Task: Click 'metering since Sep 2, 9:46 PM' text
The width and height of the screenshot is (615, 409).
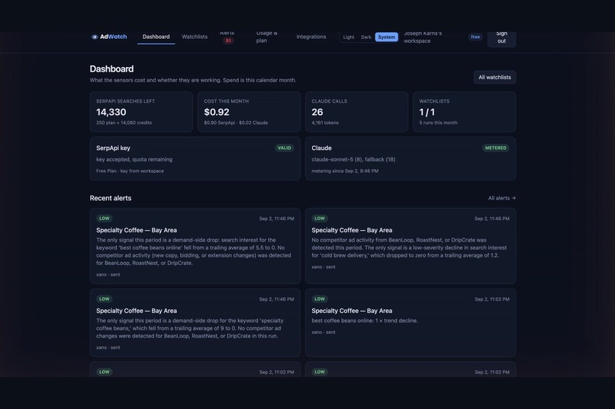Action: click(x=345, y=171)
